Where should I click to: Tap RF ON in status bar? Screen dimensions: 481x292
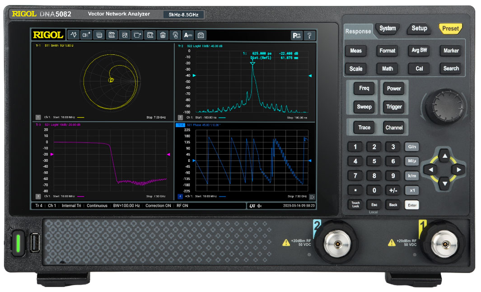tap(182, 206)
